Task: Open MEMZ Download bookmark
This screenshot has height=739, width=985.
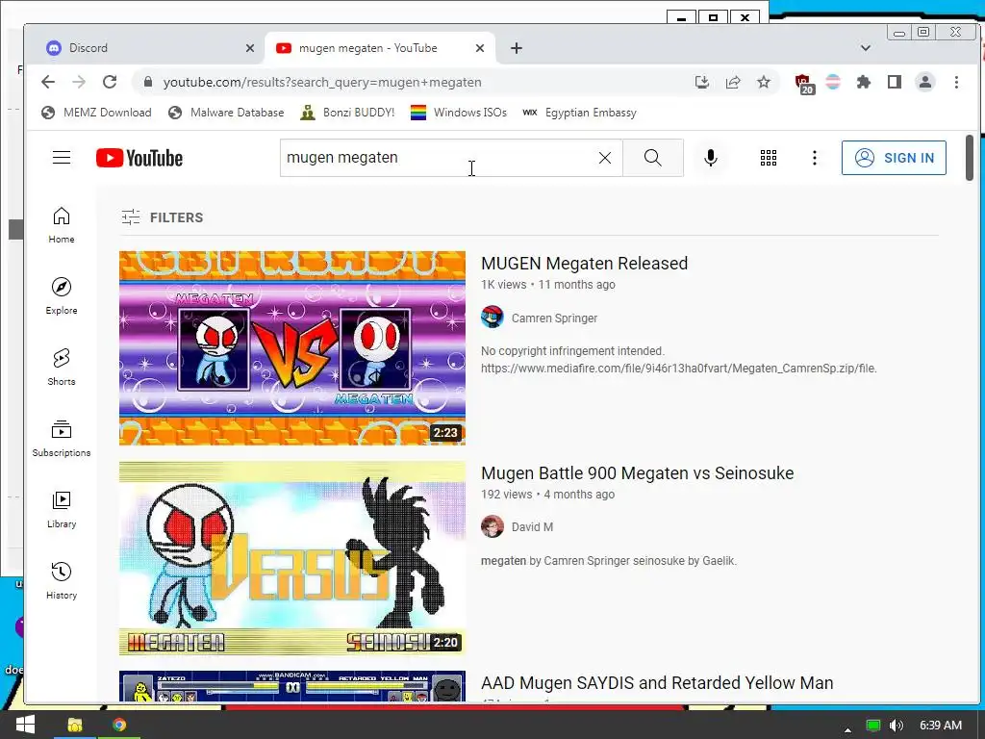Action: [96, 113]
